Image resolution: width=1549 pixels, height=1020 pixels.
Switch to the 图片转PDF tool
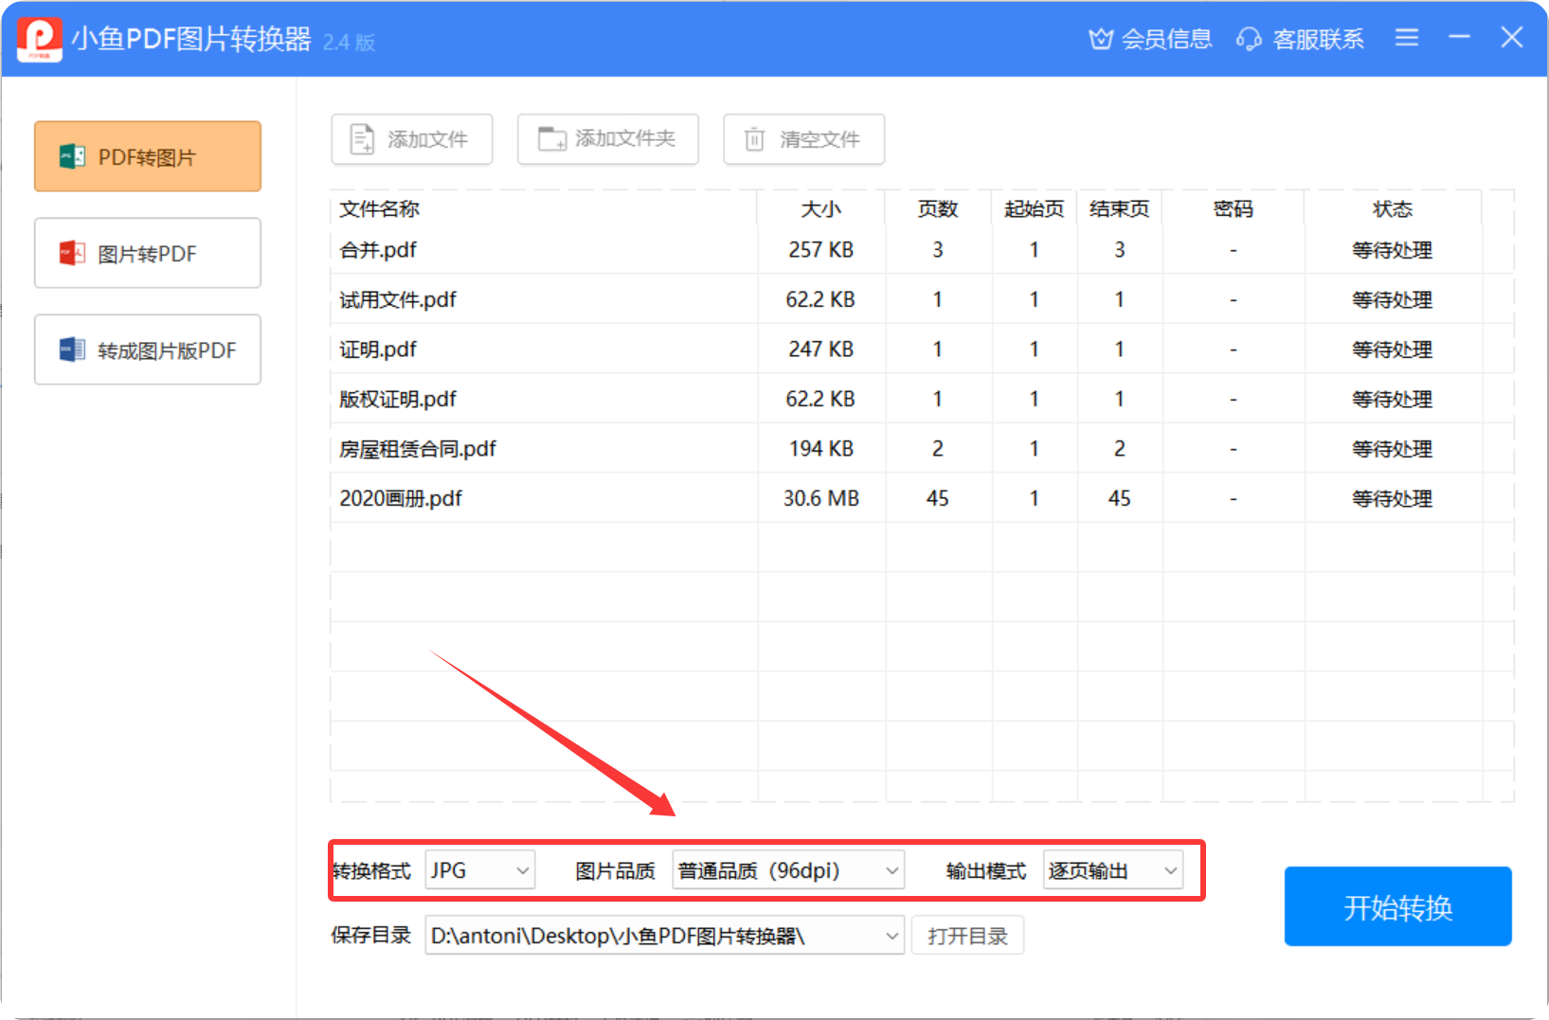click(x=147, y=253)
